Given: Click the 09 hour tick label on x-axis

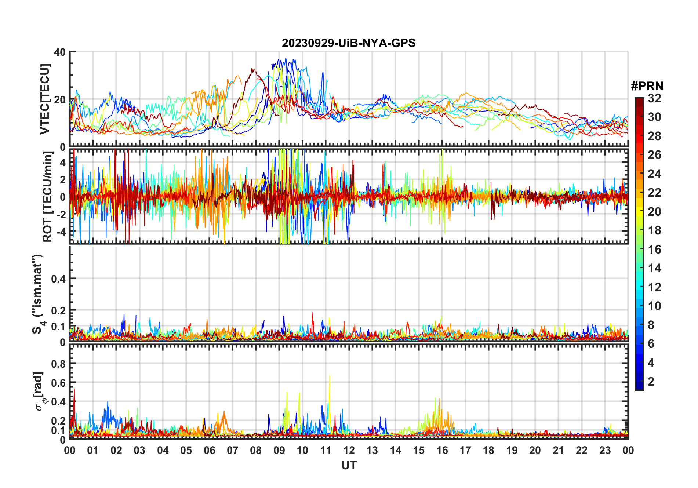Looking at the screenshot, I should (279, 450).
